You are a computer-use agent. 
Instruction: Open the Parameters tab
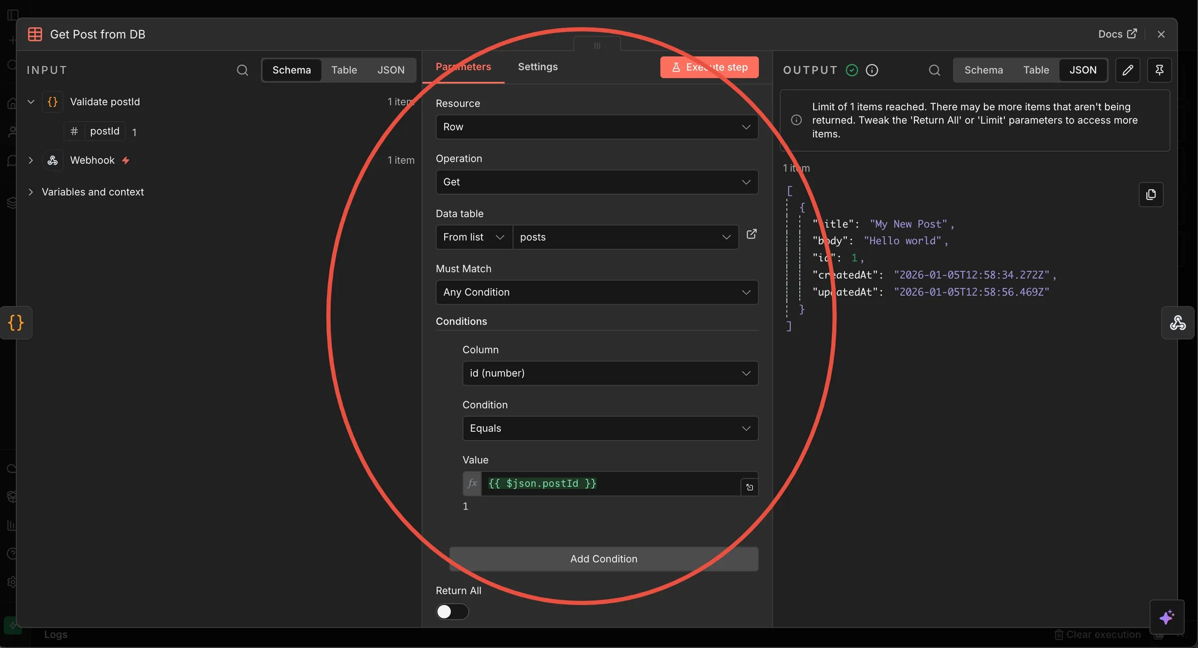click(463, 67)
